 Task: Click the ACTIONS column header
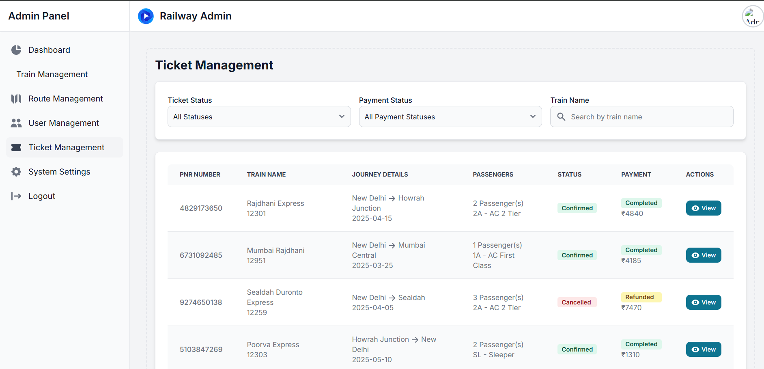699,175
